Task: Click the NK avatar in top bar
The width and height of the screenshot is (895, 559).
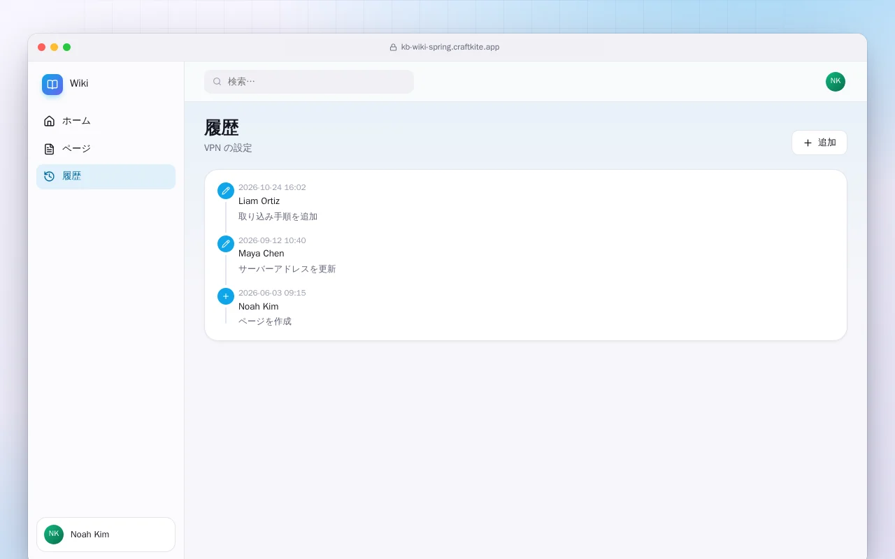Action: tap(836, 82)
